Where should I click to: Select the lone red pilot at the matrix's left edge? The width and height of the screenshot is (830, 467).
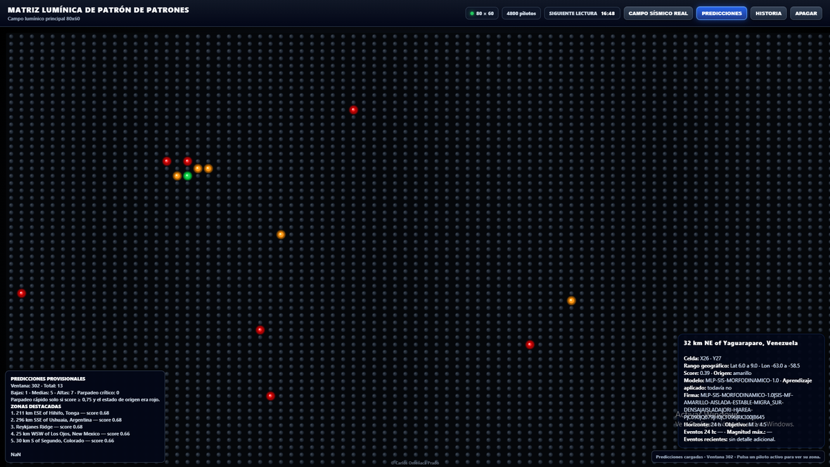[x=21, y=293]
